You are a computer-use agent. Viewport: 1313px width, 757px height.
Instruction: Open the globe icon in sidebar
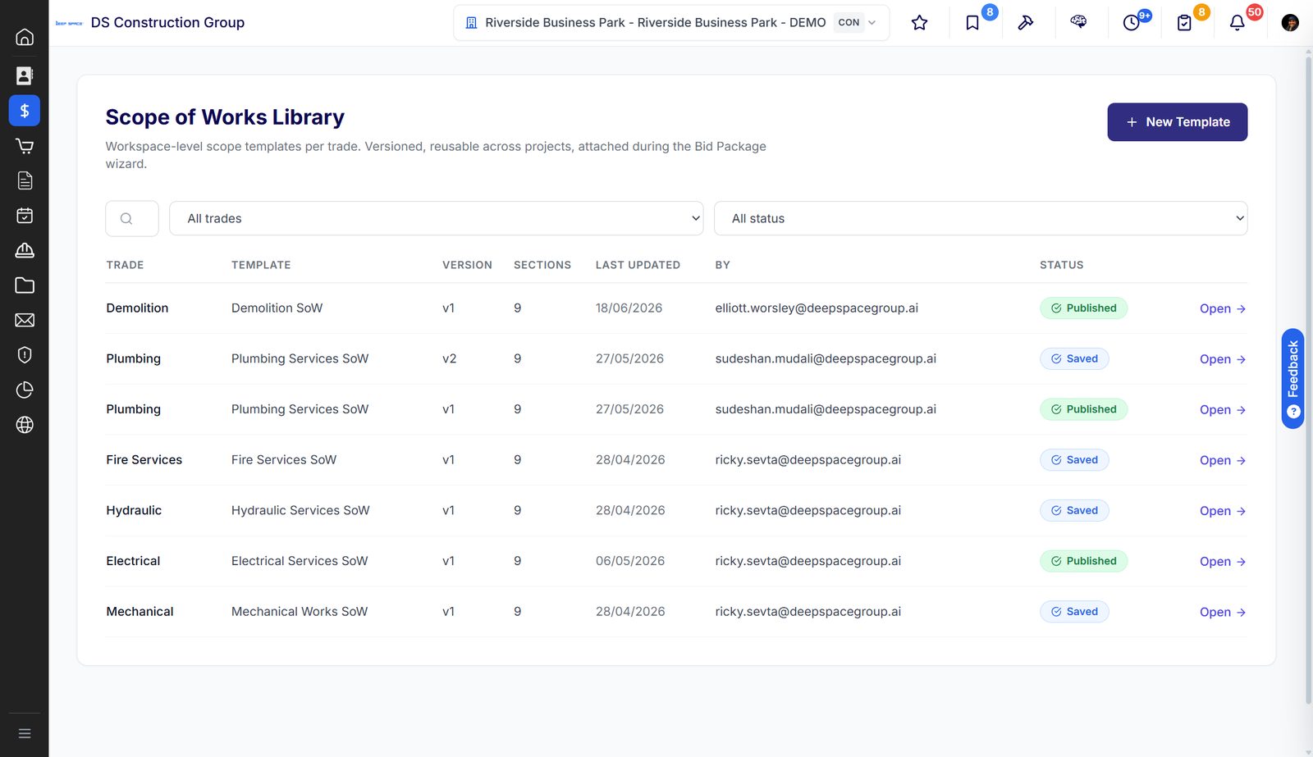click(x=25, y=425)
